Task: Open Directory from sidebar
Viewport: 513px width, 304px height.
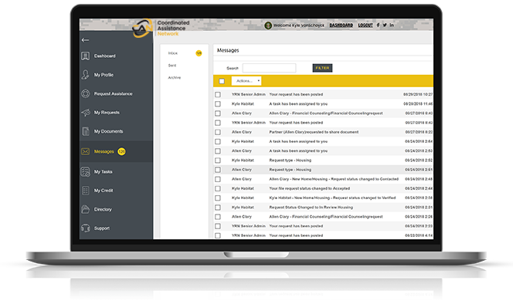Action: pos(103,210)
